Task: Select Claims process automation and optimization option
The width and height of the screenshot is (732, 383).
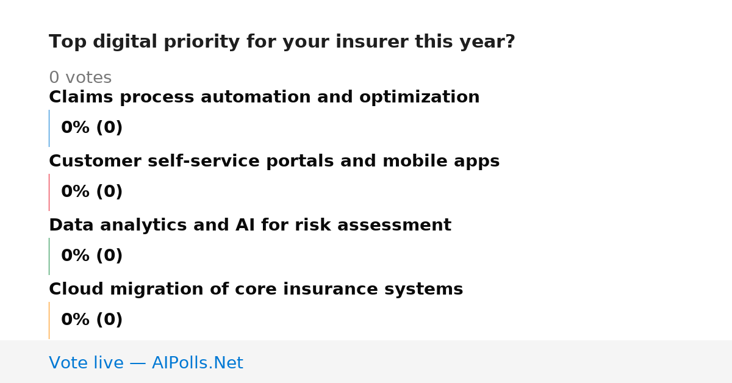Action: pos(264,98)
